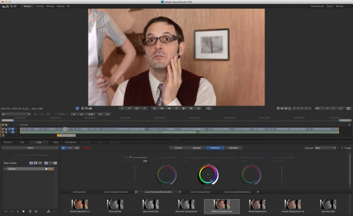Viewport: 353px width, 216px height.
Task: Select the bw yellow filter preset thumbnail
Action: 151,204
